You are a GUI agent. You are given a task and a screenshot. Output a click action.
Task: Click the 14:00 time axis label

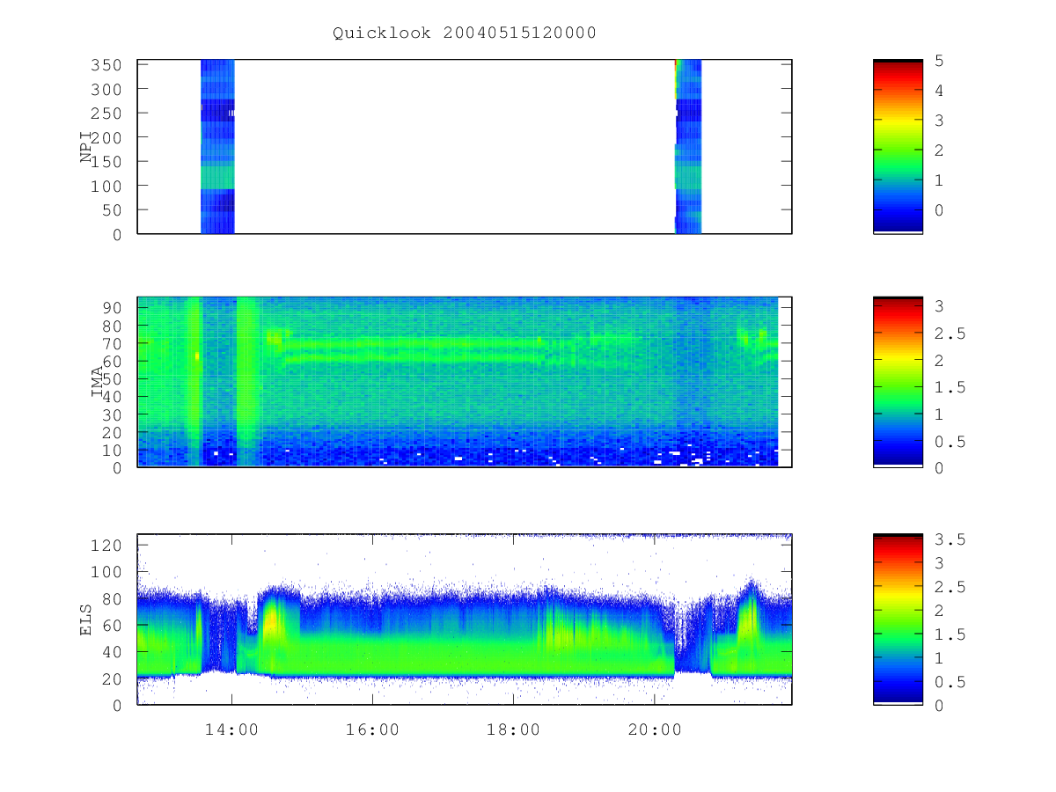coord(231,730)
